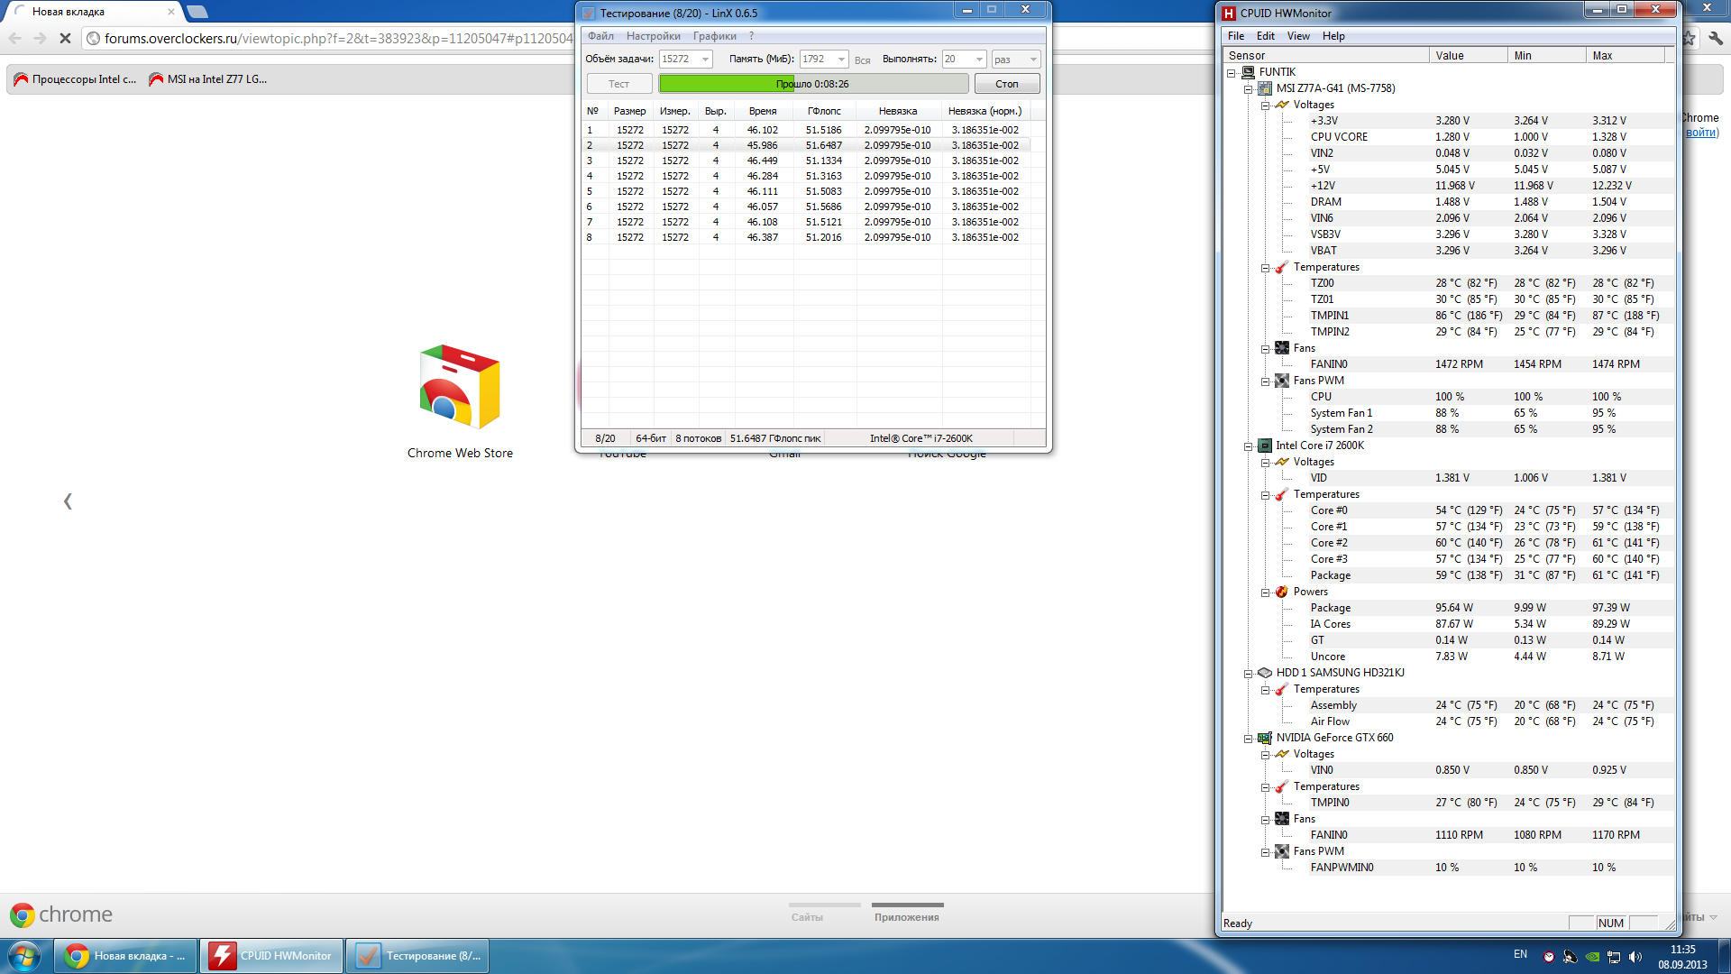Screen dimensions: 1731x974
Task: Click the войти link
Action: coord(1701,133)
